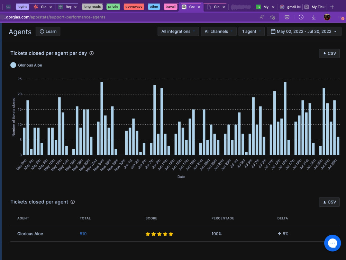
Task: Click the read aloud icon in address bar
Action: 262,17
